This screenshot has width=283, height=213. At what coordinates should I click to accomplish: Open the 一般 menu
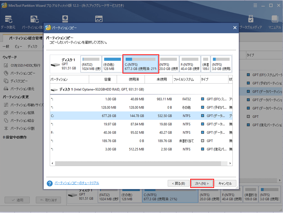click(6, 46)
